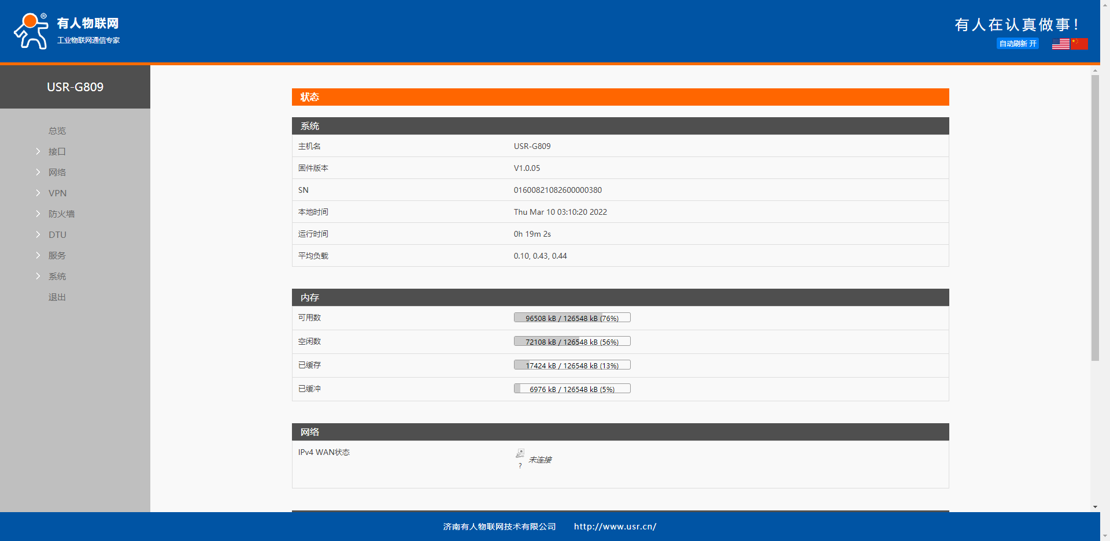Expand the 网络 sidebar chevron
Screen dimensions: 1110x541
[x=38, y=172]
